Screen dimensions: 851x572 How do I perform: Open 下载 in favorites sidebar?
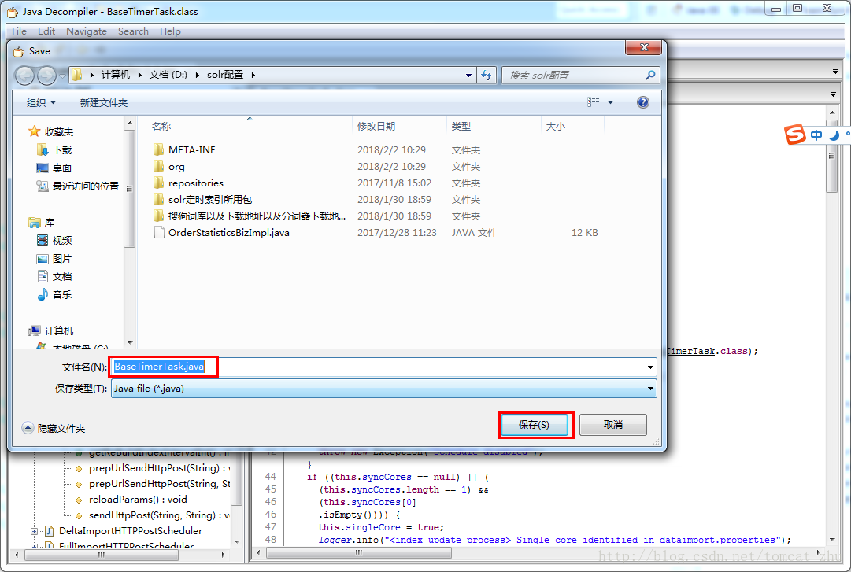pos(61,149)
